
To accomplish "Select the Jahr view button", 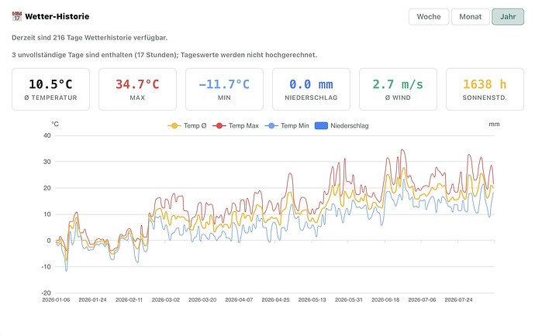I will click(508, 17).
